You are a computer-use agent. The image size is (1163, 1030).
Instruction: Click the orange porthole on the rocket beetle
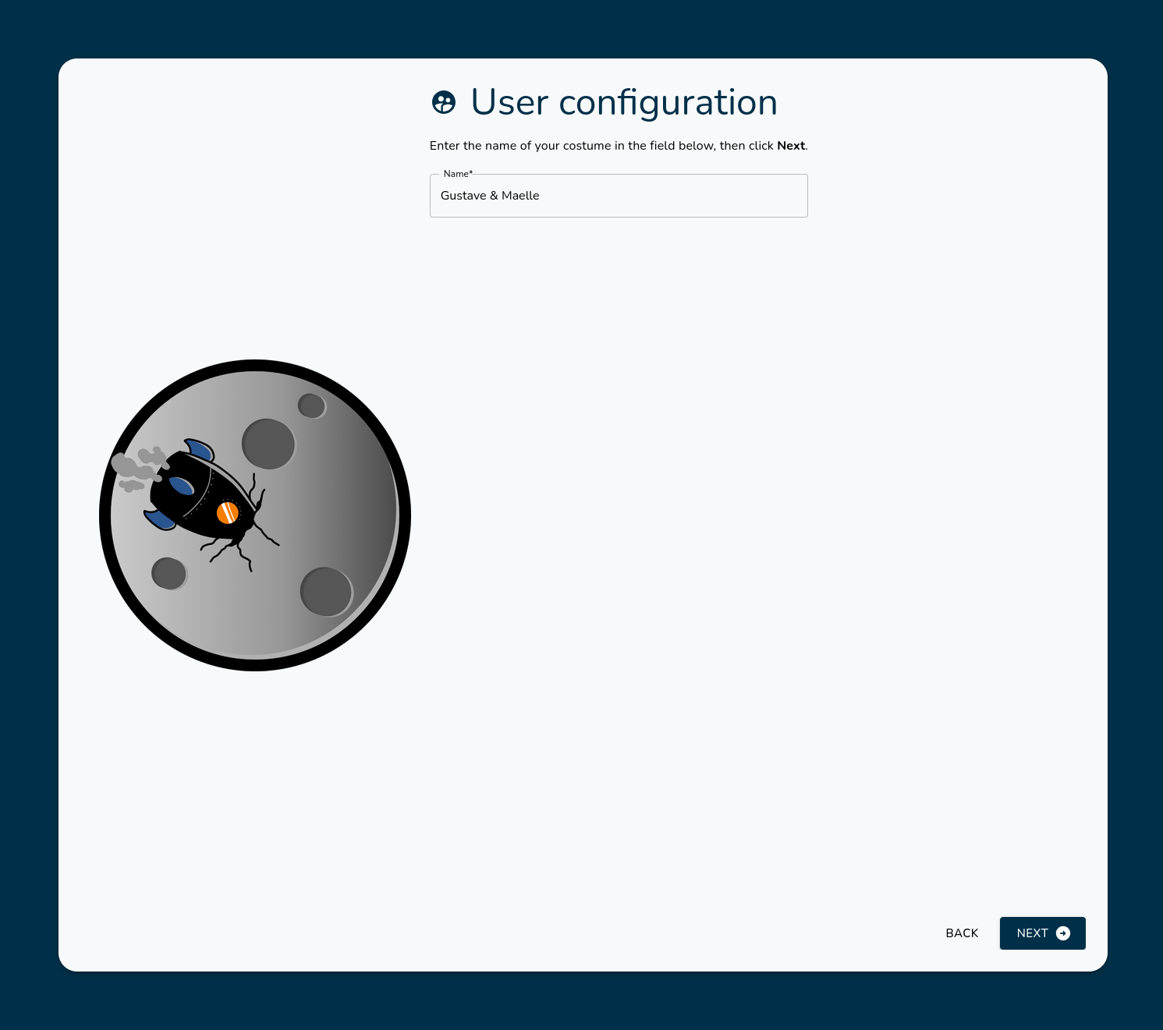[x=227, y=512]
